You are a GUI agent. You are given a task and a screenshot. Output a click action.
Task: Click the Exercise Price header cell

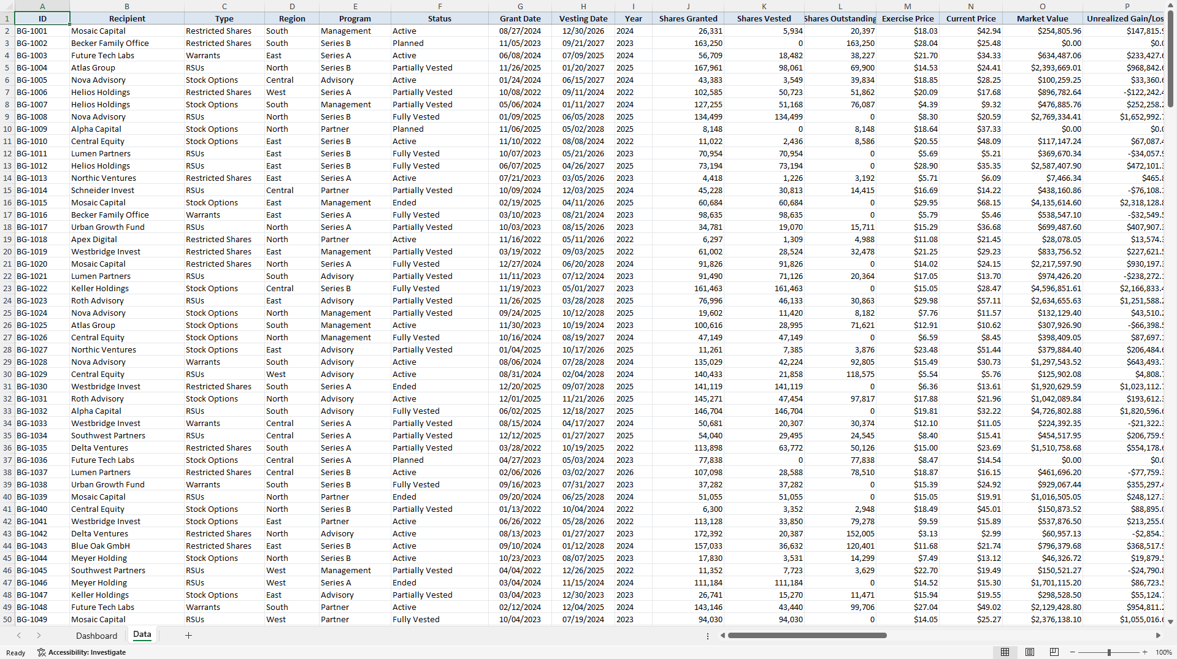[908, 18]
